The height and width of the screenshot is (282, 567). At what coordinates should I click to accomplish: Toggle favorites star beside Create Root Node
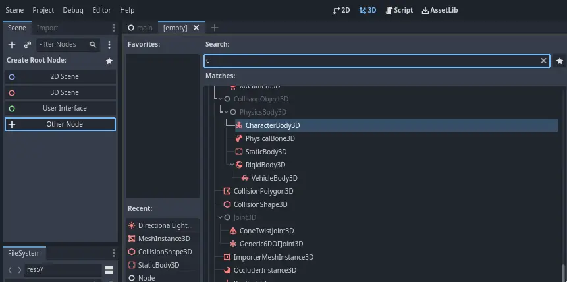(109, 61)
